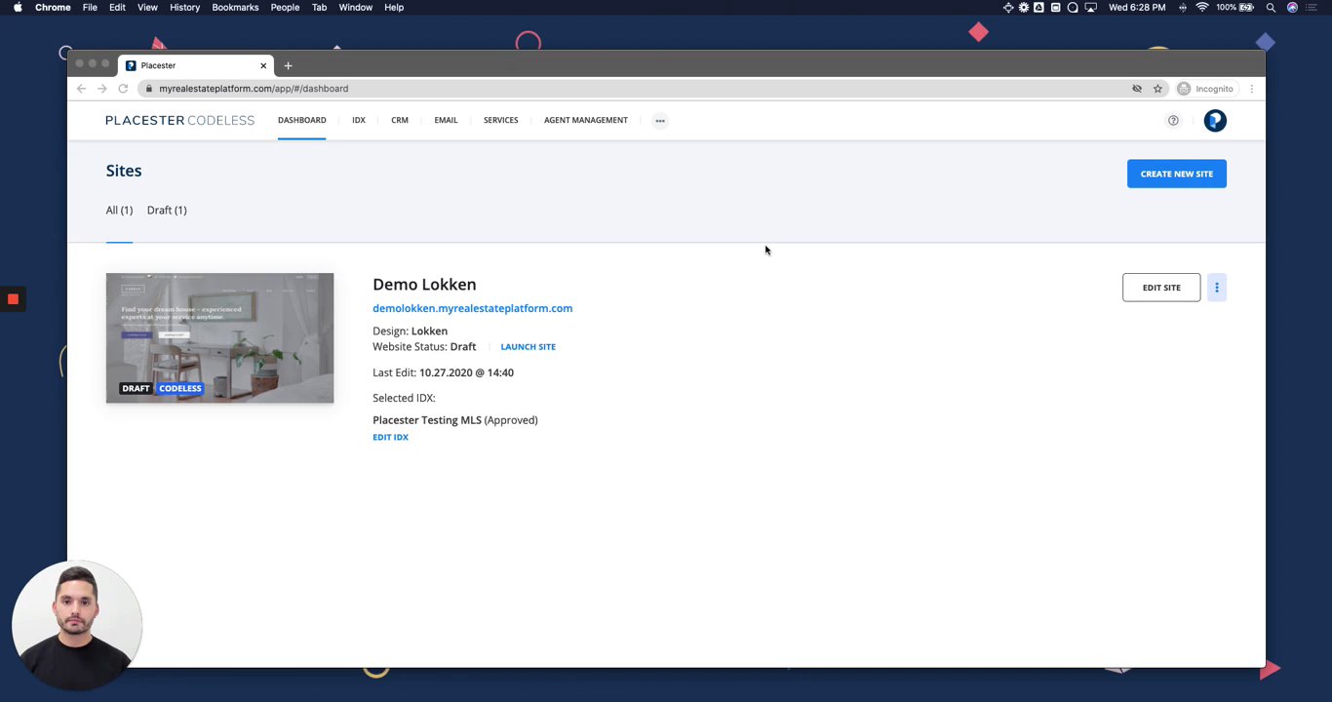Go to the Email section
1332x702 pixels.
(446, 120)
